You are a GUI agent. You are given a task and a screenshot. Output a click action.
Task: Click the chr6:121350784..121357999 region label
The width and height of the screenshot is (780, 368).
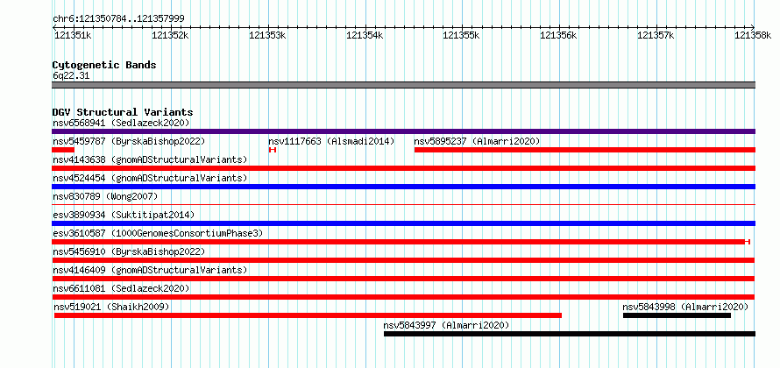118,19
